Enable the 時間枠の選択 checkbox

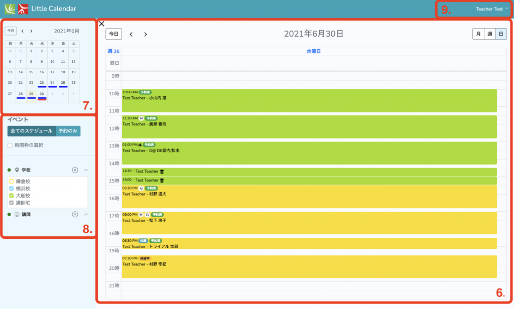point(10,145)
